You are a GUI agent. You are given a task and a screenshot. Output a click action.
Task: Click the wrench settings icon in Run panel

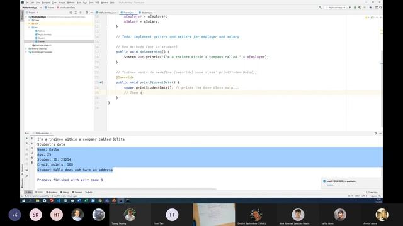tap(26, 144)
